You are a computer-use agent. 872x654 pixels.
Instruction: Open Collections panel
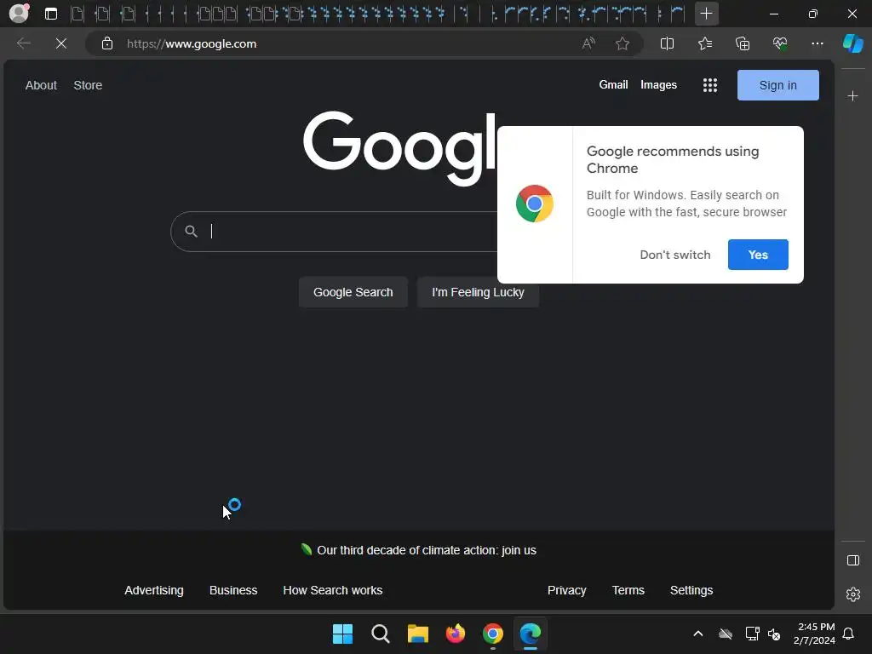pos(743,43)
